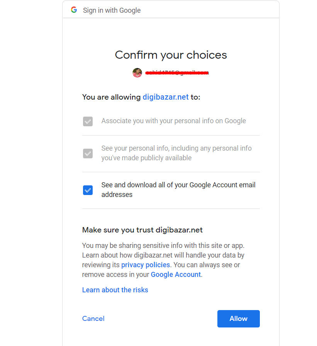This screenshot has height=346, width=317.
Task: Toggle the greyed-out 'Associate you with your personal info' checkbox
Action: tap(88, 121)
